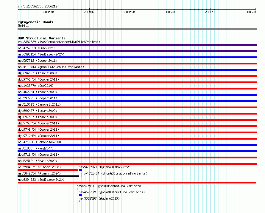265x213 pixels.
Task: Click nsv5904871 (Almarri2020) label
Action: click(39, 167)
